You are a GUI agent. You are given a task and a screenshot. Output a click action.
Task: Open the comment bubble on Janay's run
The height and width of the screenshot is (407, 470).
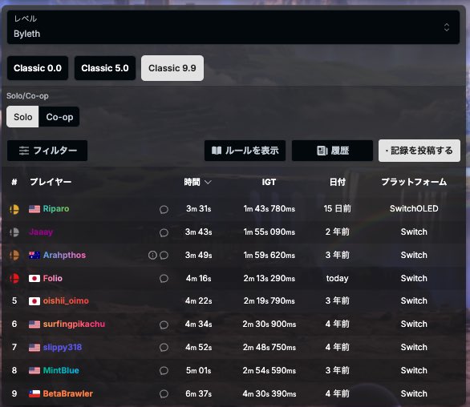(x=164, y=232)
